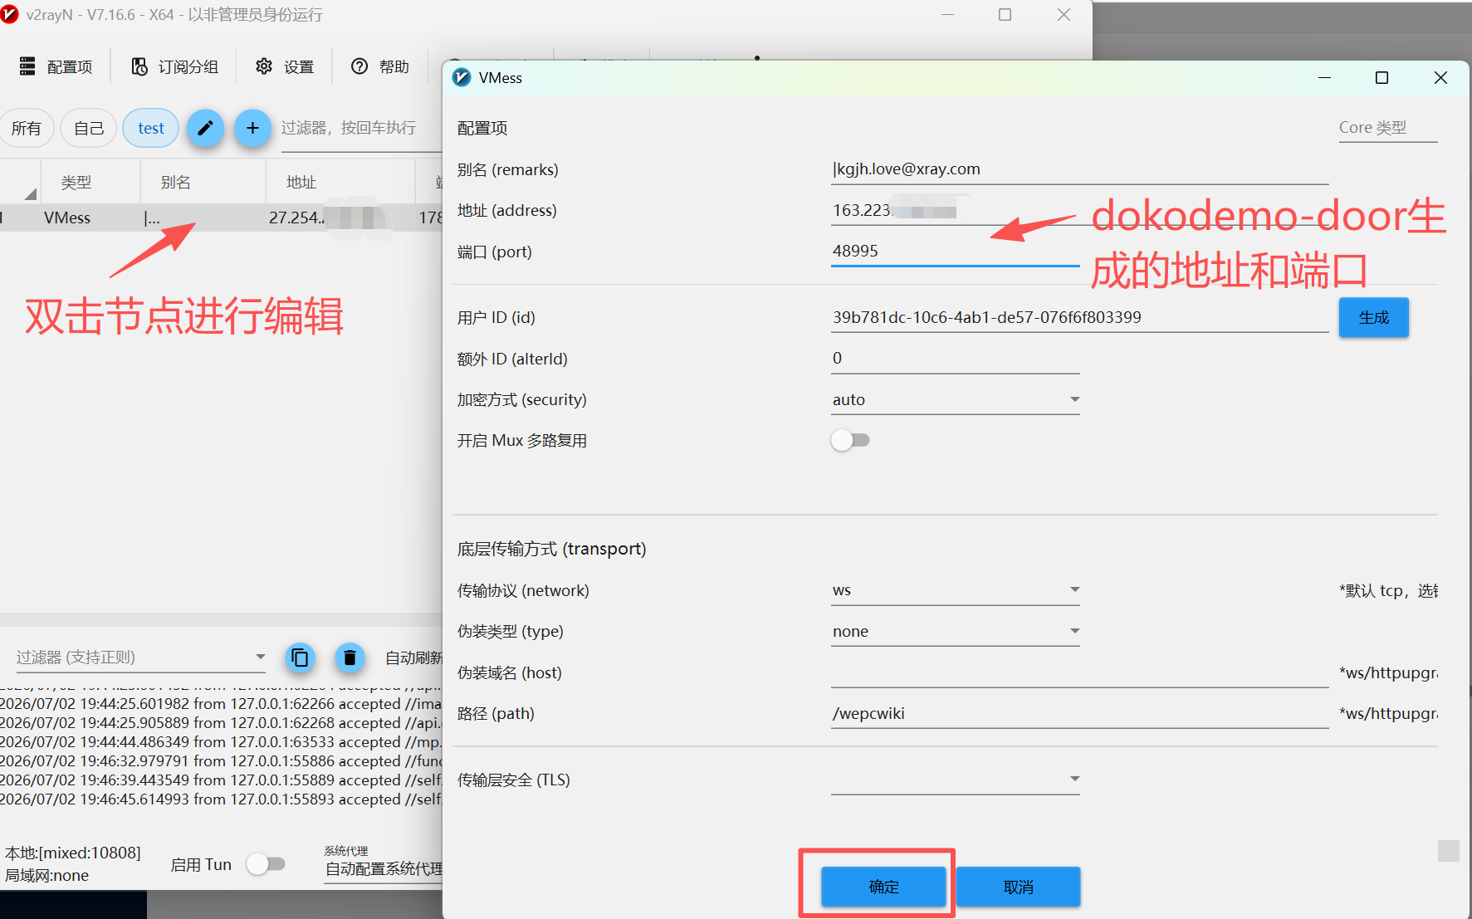Select the test group tab
This screenshot has height=919, width=1472.
pos(150,128)
